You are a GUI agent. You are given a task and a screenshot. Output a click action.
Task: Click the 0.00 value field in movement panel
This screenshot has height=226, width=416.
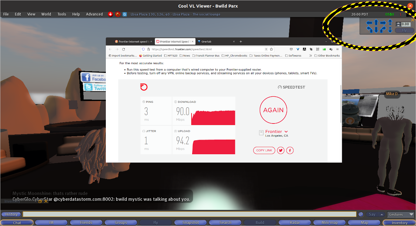tap(406, 24)
